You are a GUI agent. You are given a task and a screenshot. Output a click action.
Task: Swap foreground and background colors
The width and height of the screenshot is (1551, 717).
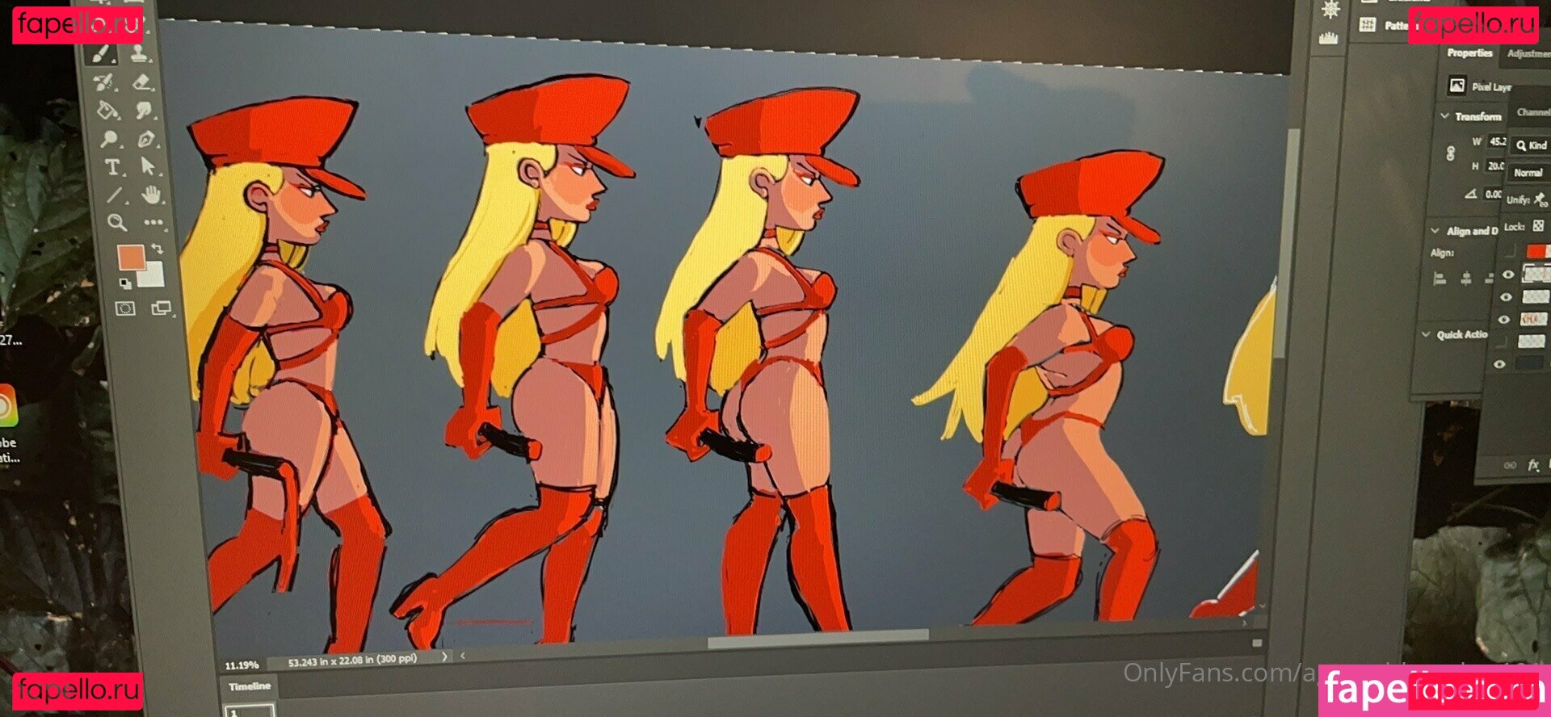pyautogui.click(x=158, y=249)
